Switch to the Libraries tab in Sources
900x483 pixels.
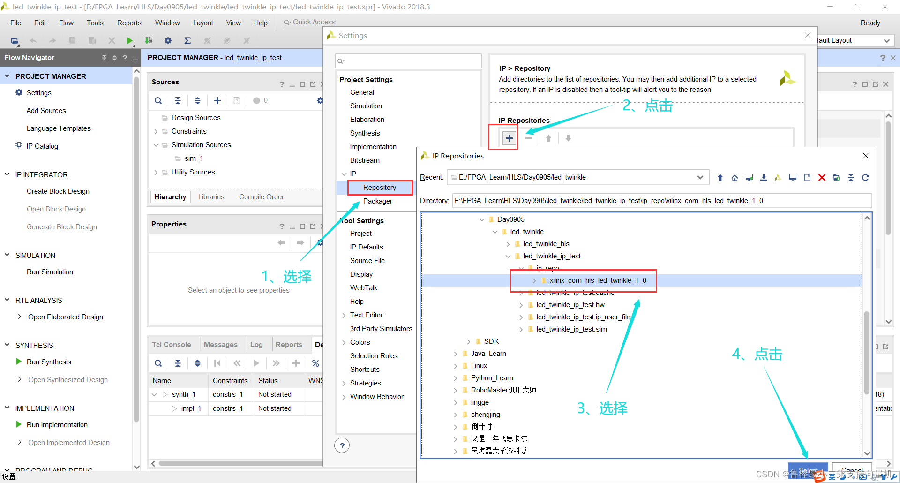click(x=211, y=197)
